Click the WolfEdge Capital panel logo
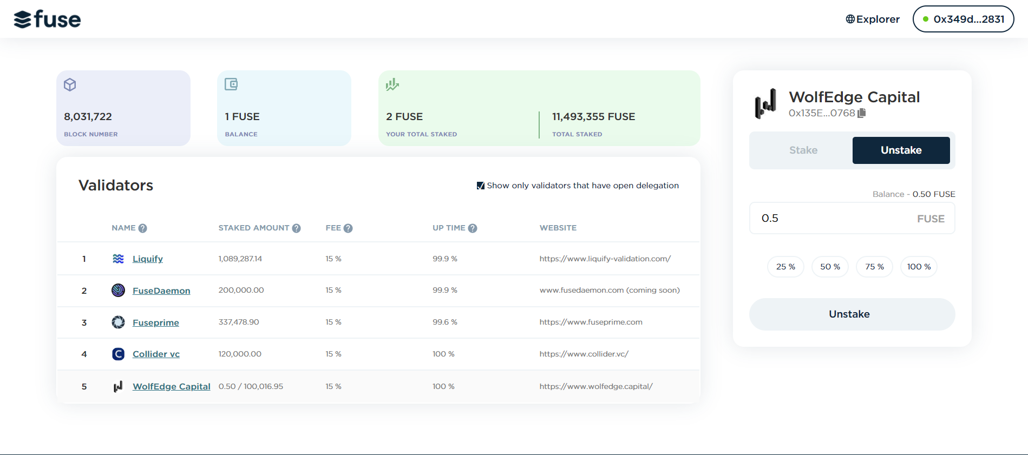Screen dimensions: 1028x455 [x=765, y=104]
